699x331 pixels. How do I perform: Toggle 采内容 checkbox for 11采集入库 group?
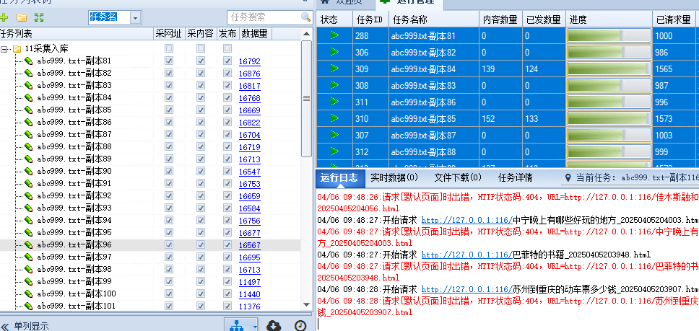[x=201, y=48]
